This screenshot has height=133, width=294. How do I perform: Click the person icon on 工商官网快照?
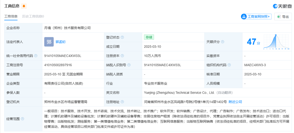tap(244, 17)
